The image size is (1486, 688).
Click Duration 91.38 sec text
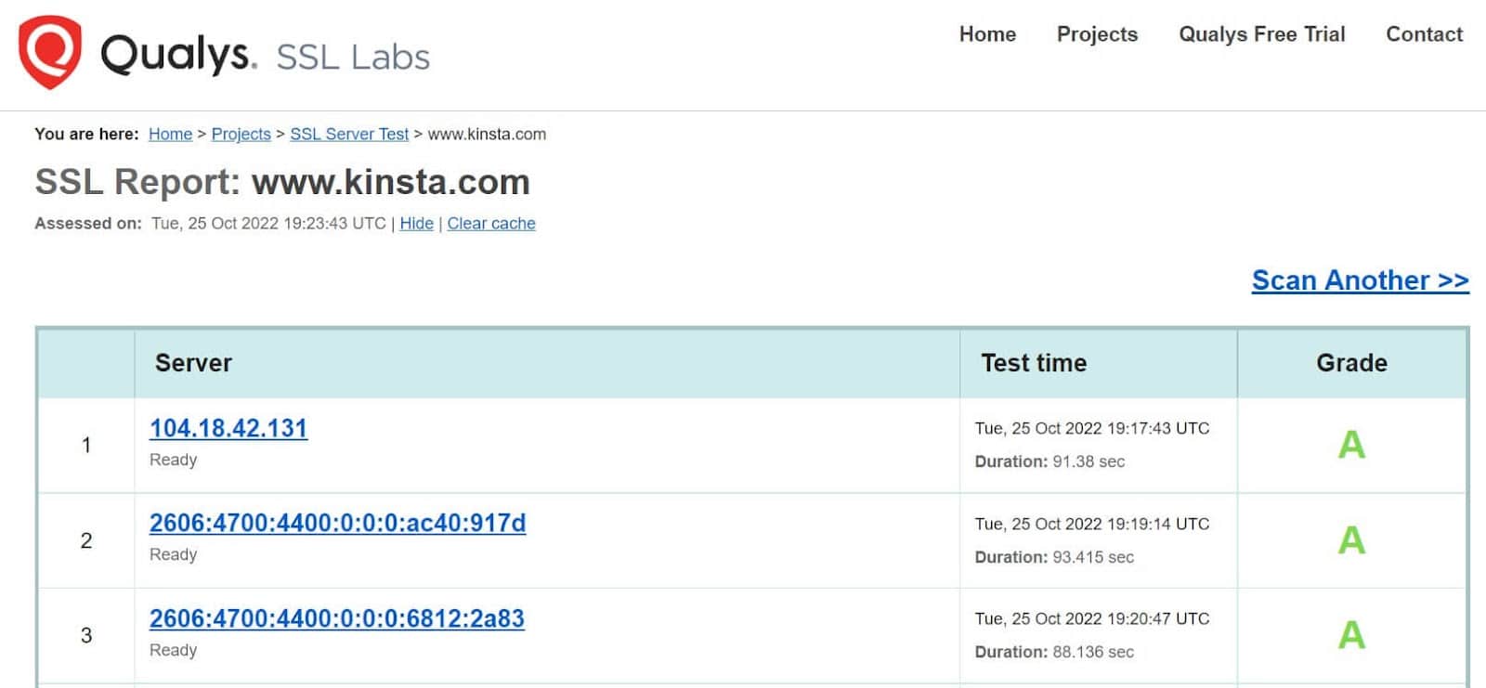pyautogui.click(x=1049, y=461)
